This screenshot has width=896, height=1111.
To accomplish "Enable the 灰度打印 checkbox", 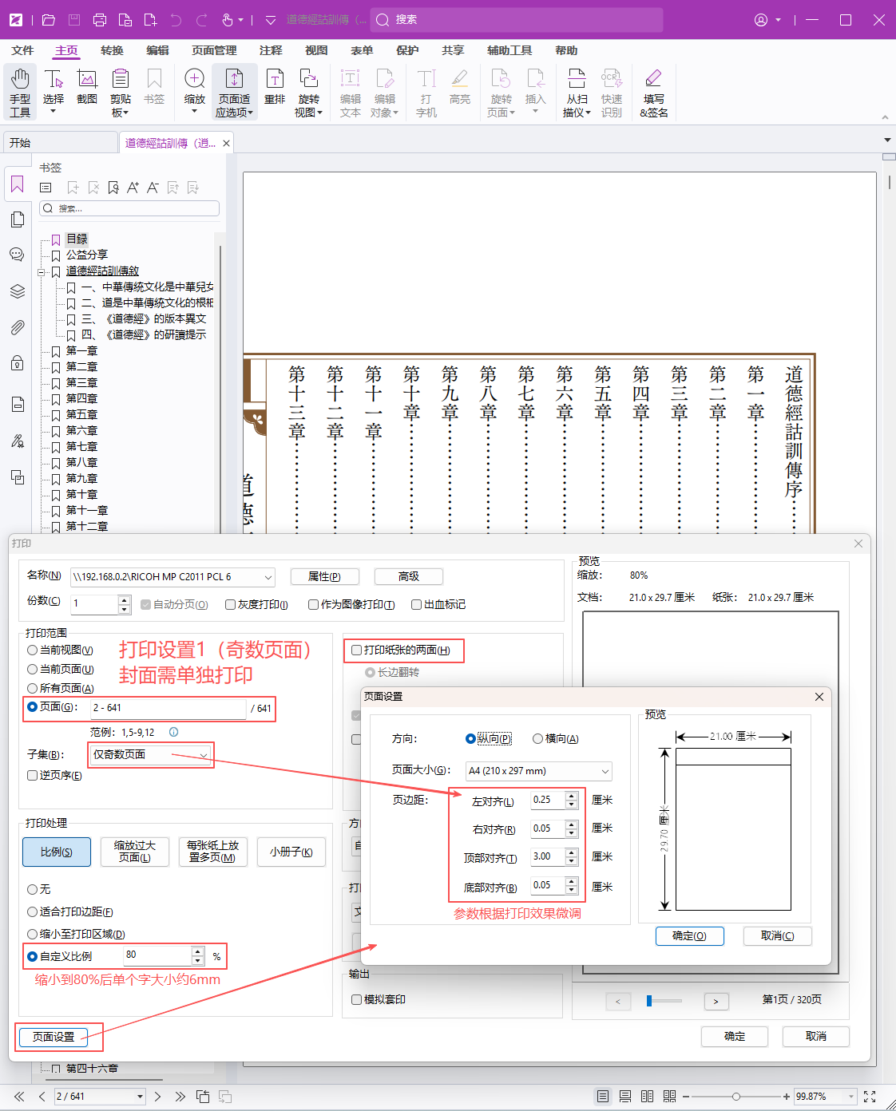I will tap(232, 604).
